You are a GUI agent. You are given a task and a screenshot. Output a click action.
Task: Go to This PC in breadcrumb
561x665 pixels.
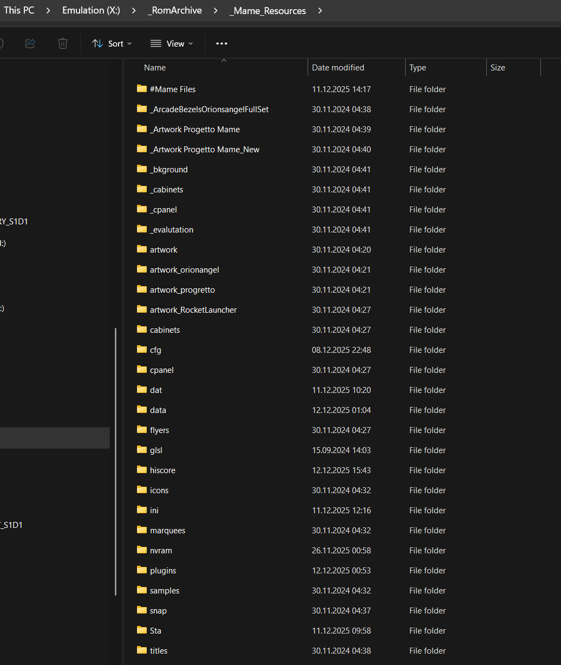[x=19, y=10]
